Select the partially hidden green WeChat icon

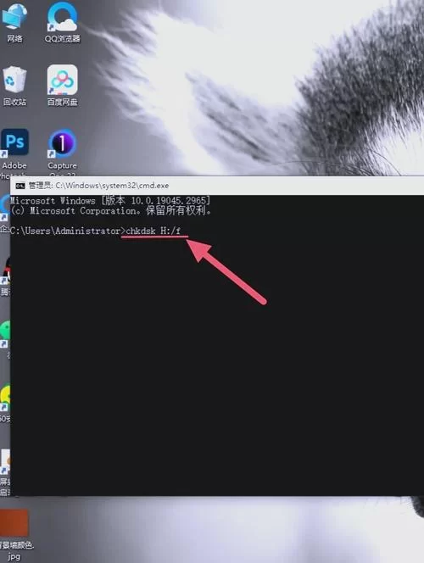tap(5, 331)
